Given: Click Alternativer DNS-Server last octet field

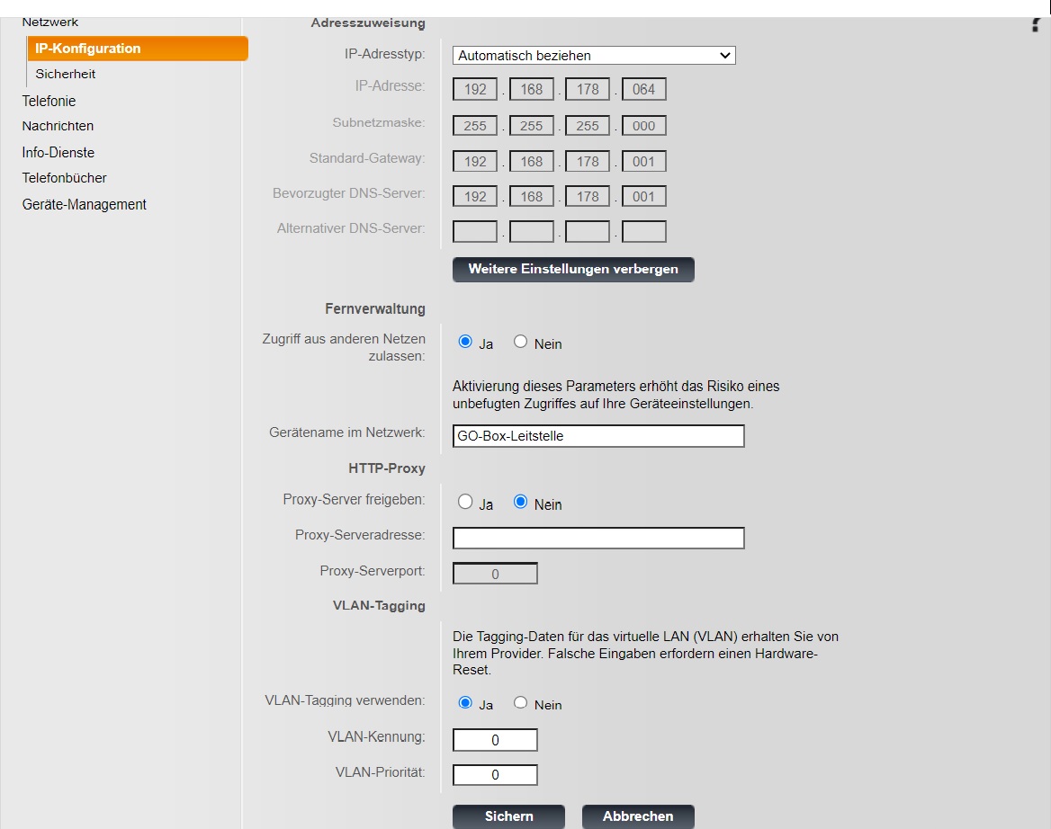Looking at the screenshot, I should click(644, 232).
